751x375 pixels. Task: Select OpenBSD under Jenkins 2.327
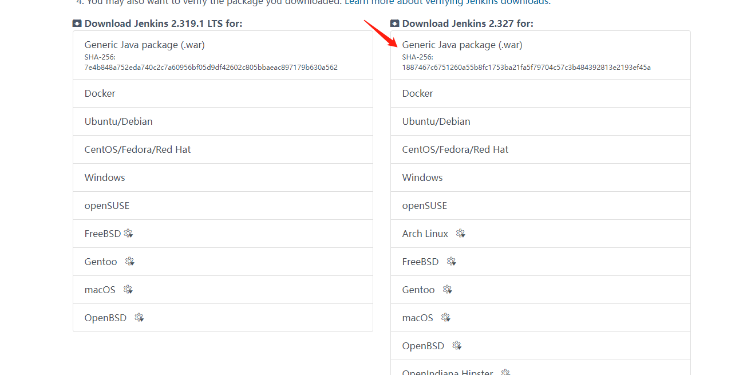[x=540, y=346]
